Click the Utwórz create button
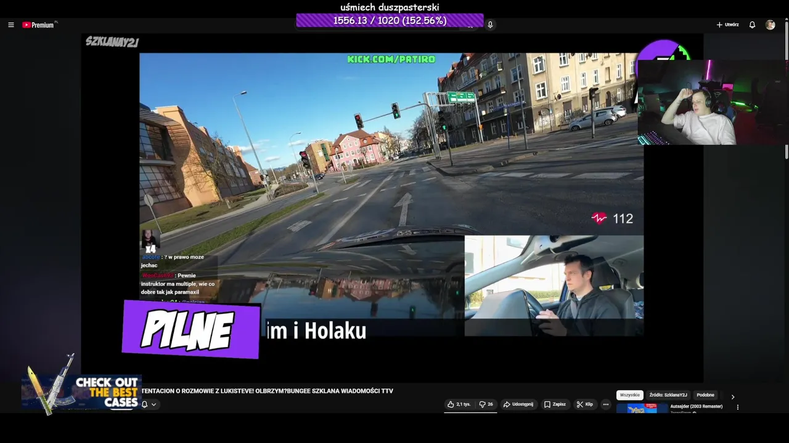The height and width of the screenshot is (443, 789). point(727,25)
